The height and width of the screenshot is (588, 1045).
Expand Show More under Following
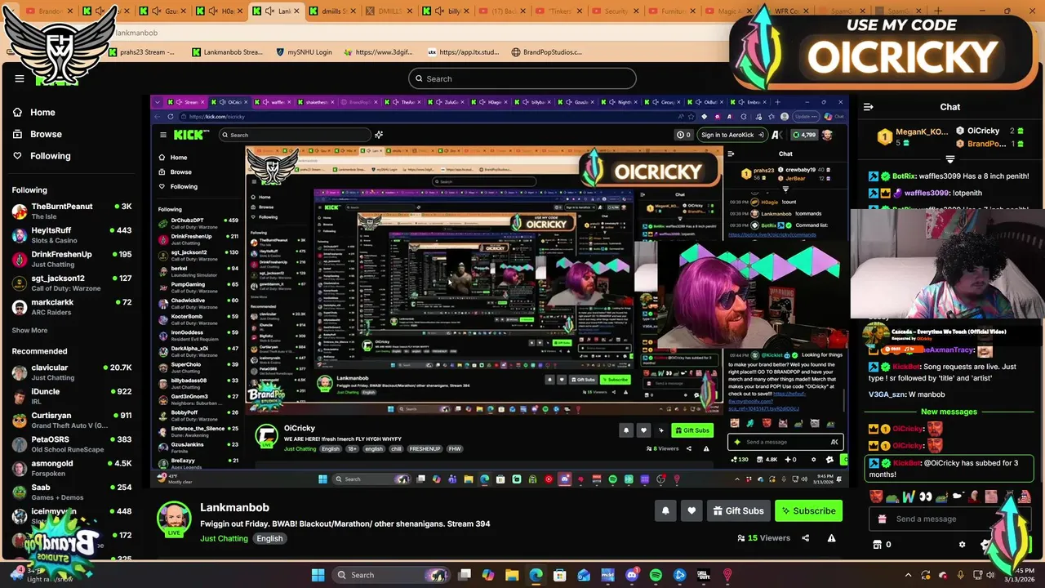point(29,331)
